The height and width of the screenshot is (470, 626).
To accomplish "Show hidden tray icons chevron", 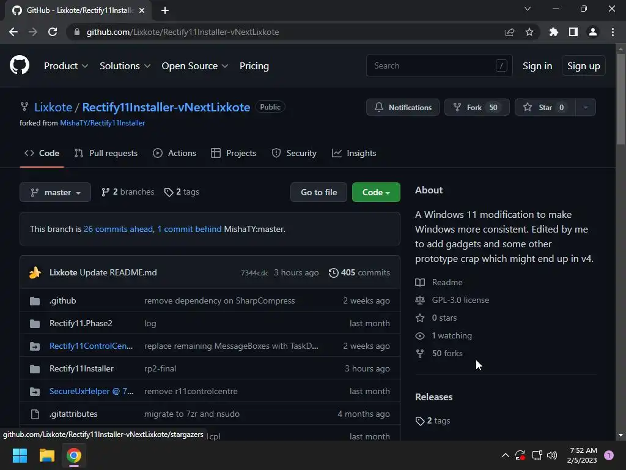I will pos(505,455).
